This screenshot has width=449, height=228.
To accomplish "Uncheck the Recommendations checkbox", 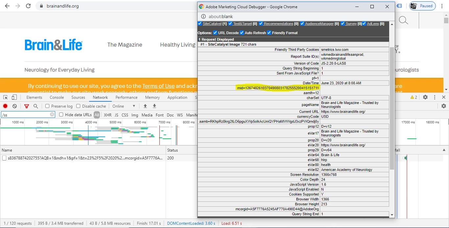I will pos(261,24).
